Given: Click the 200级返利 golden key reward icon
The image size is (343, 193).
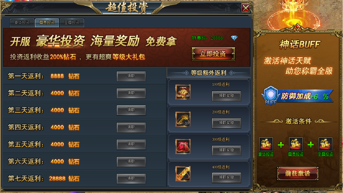Looking at the screenshot, I should 183,119.
